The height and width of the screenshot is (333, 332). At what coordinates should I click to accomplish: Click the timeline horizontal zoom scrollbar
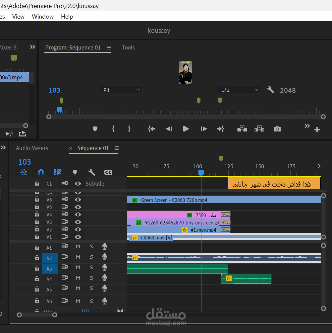coord(37,315)
